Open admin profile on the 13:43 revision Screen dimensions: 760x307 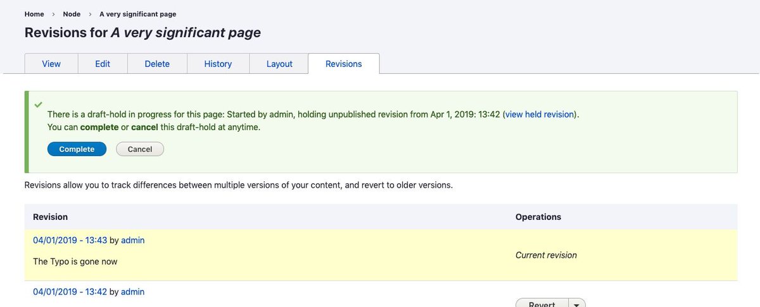(x=132, y=240)
